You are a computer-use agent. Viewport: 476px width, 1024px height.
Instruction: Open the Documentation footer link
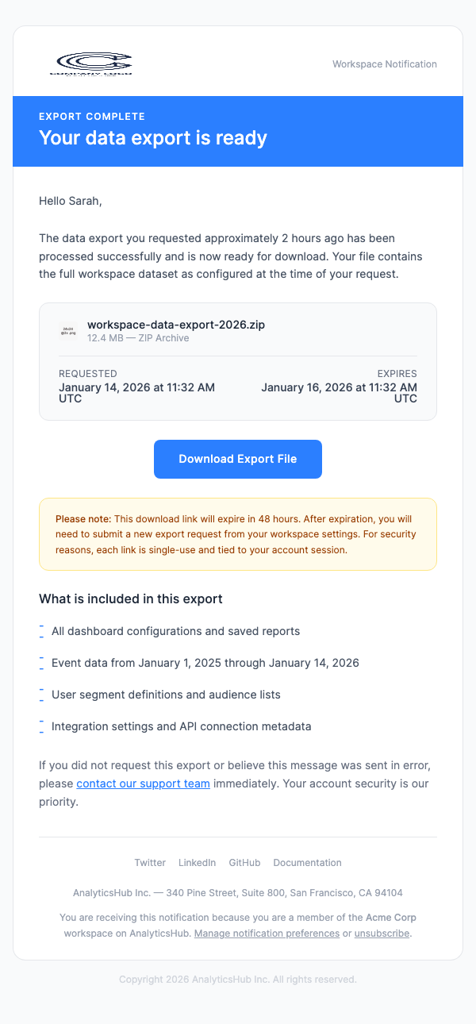(x=307, y=862)
